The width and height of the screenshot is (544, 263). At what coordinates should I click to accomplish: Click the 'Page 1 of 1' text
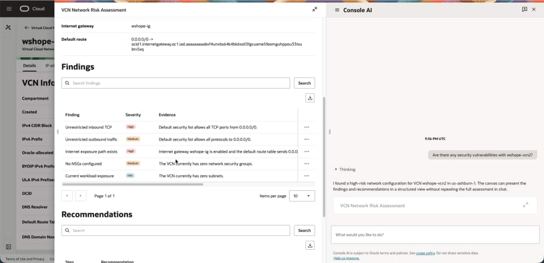coord(105,196)
